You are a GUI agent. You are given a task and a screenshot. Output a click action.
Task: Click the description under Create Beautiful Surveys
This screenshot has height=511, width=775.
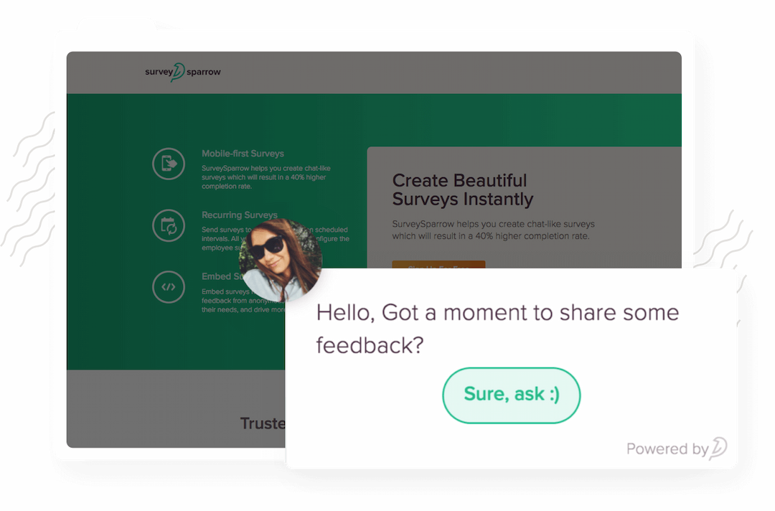pos(494,230)
